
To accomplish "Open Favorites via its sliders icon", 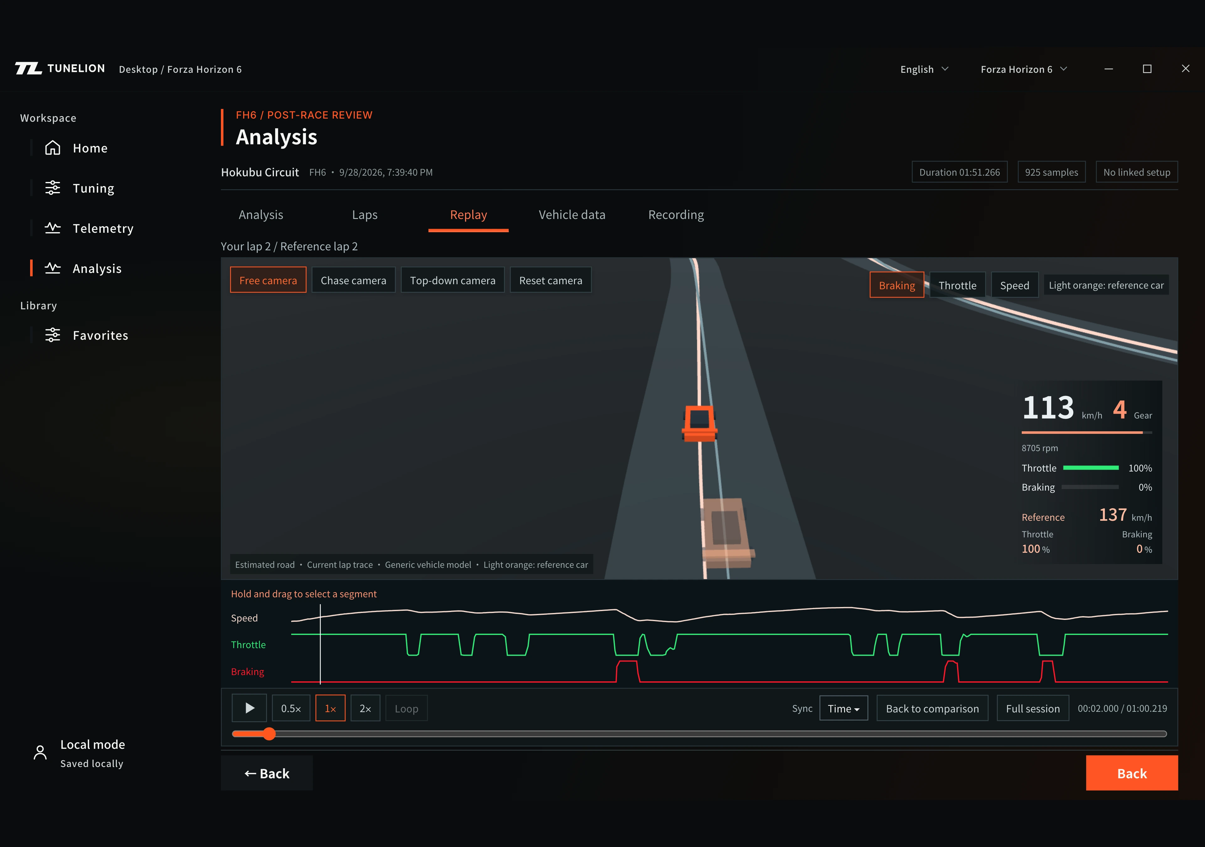I will click(x=52, y=335).
